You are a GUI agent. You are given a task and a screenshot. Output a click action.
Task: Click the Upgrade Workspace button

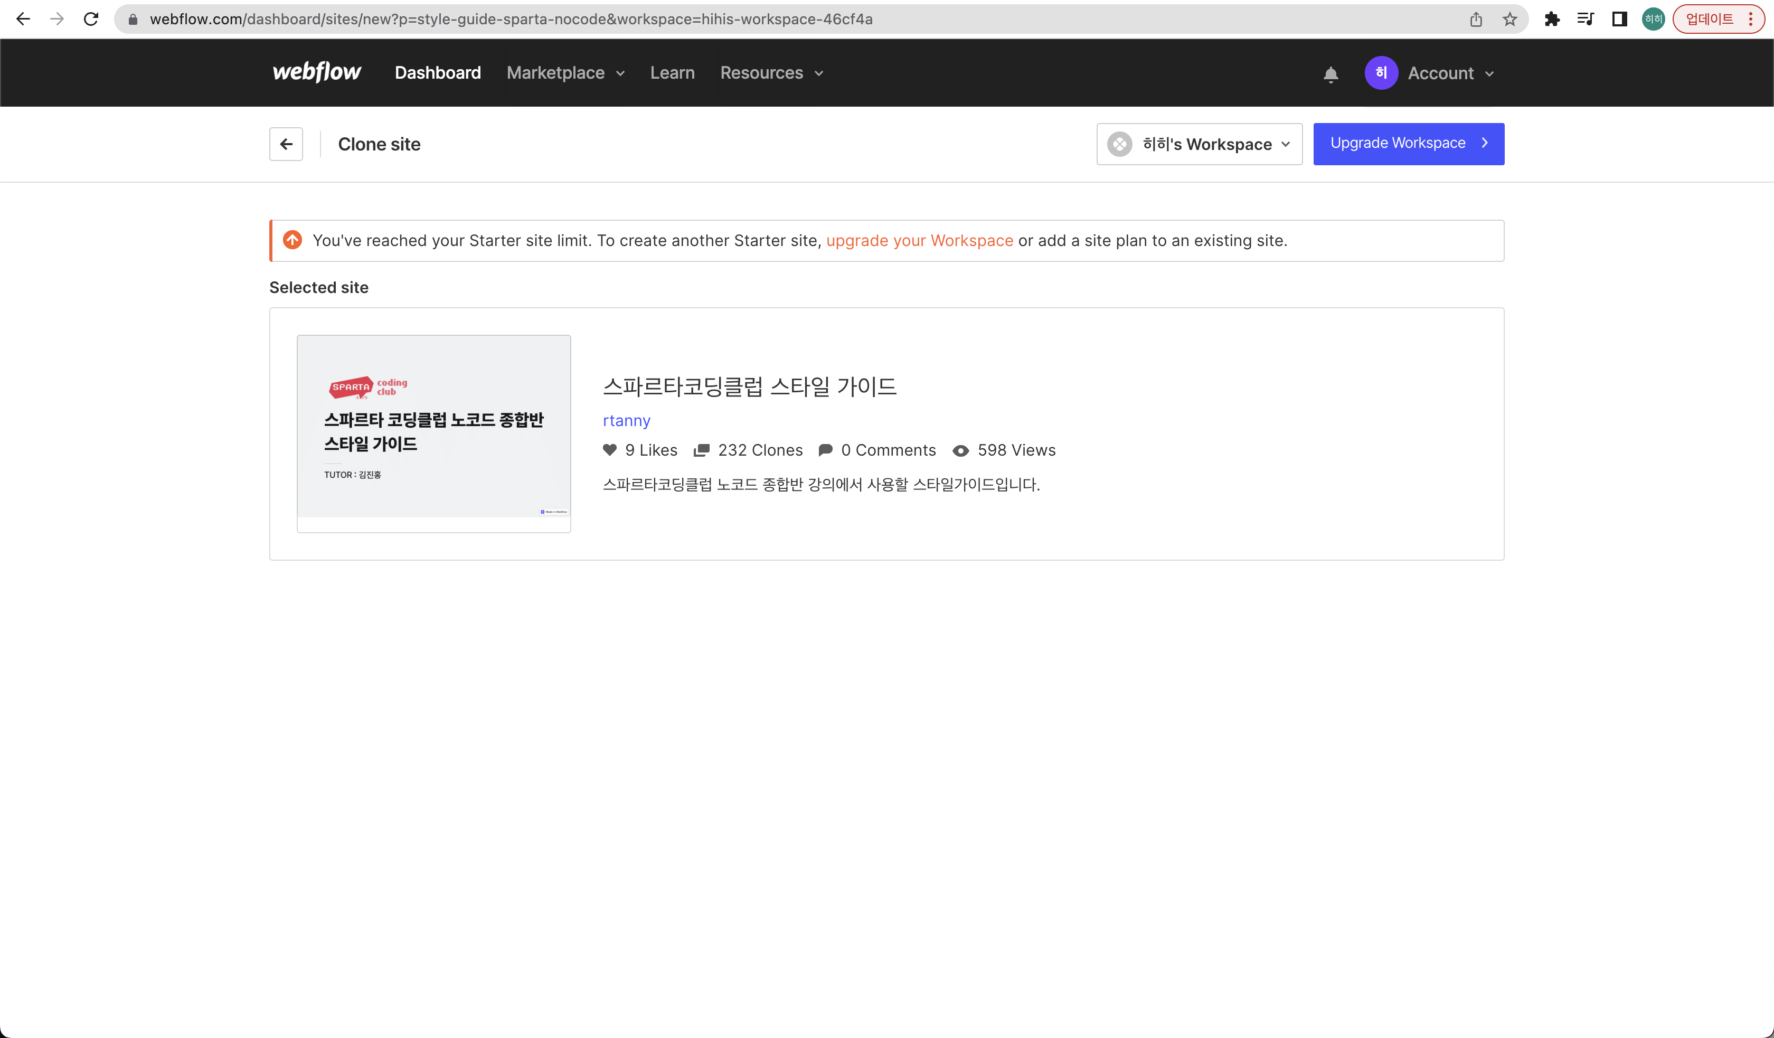[1409, 144]
